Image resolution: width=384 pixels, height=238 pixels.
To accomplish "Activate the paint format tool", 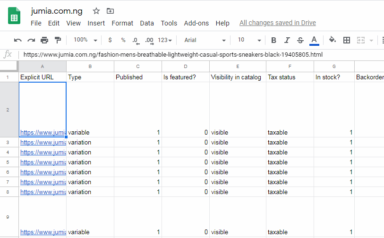I will click(x=58, y=40).
